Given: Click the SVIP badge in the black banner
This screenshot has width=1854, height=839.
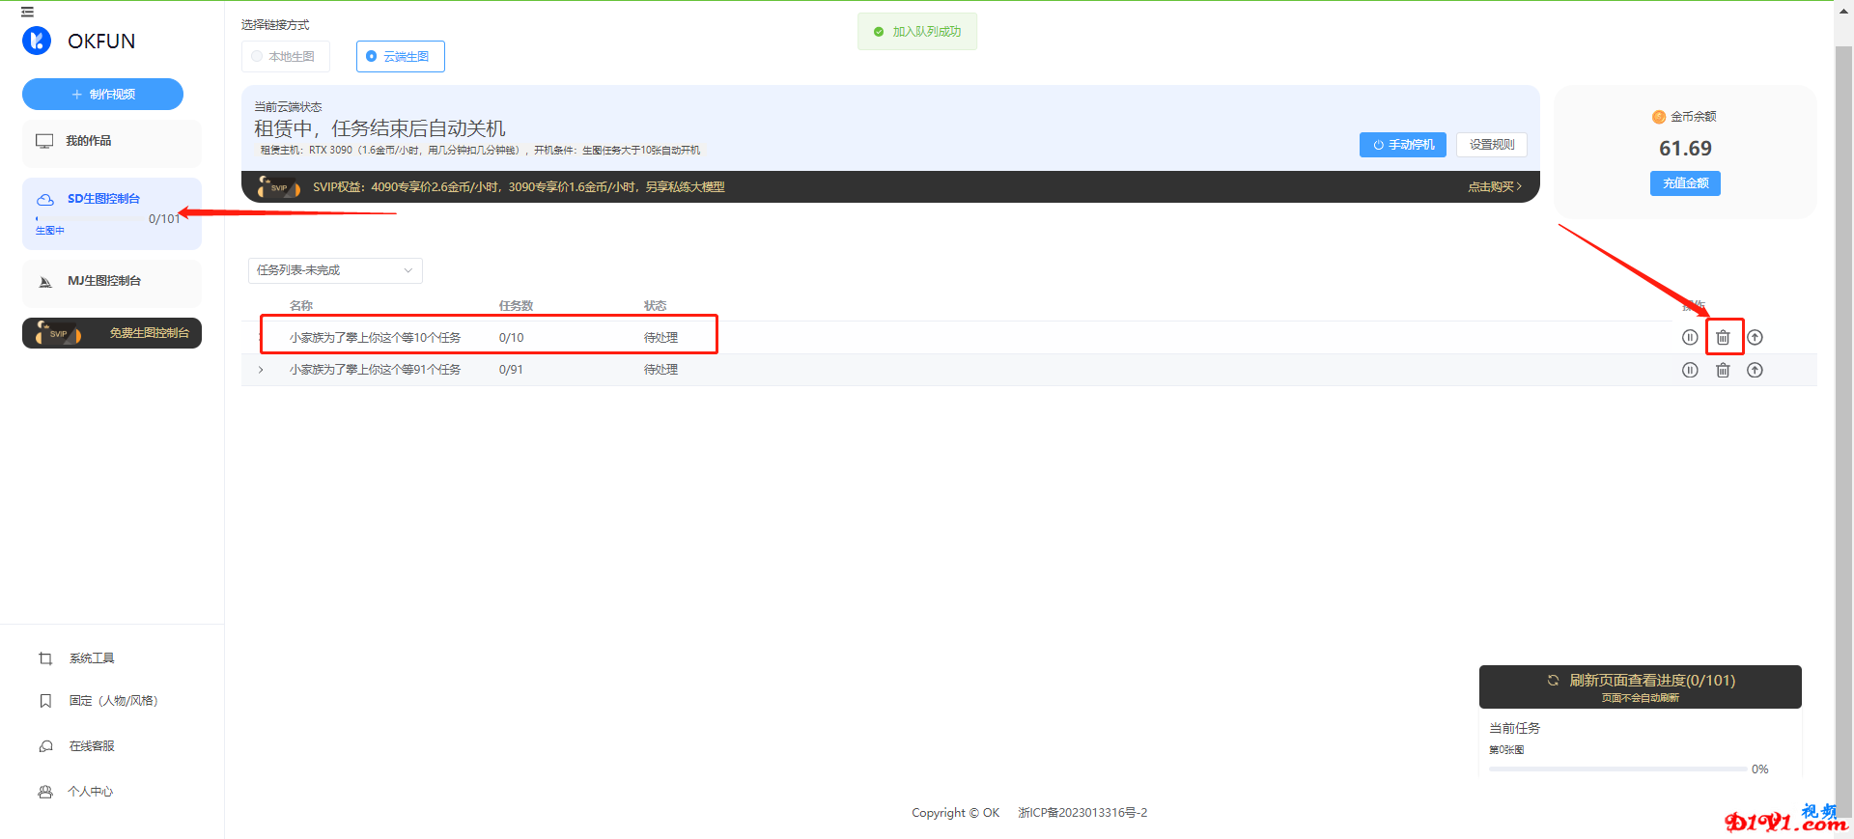Looking at the screenshot, I should (279, 187).
